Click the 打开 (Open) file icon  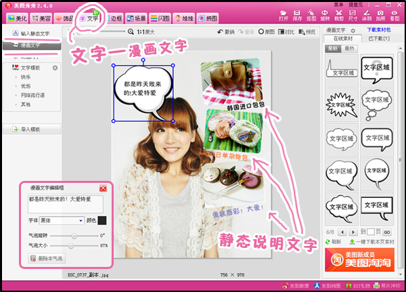283,14
